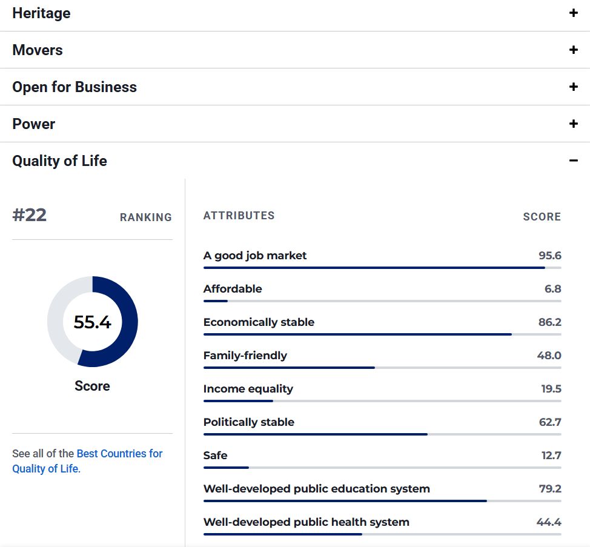Click the 55.4 score donut chart
This screenshot has width=590, height=547.
click(93, 322)
